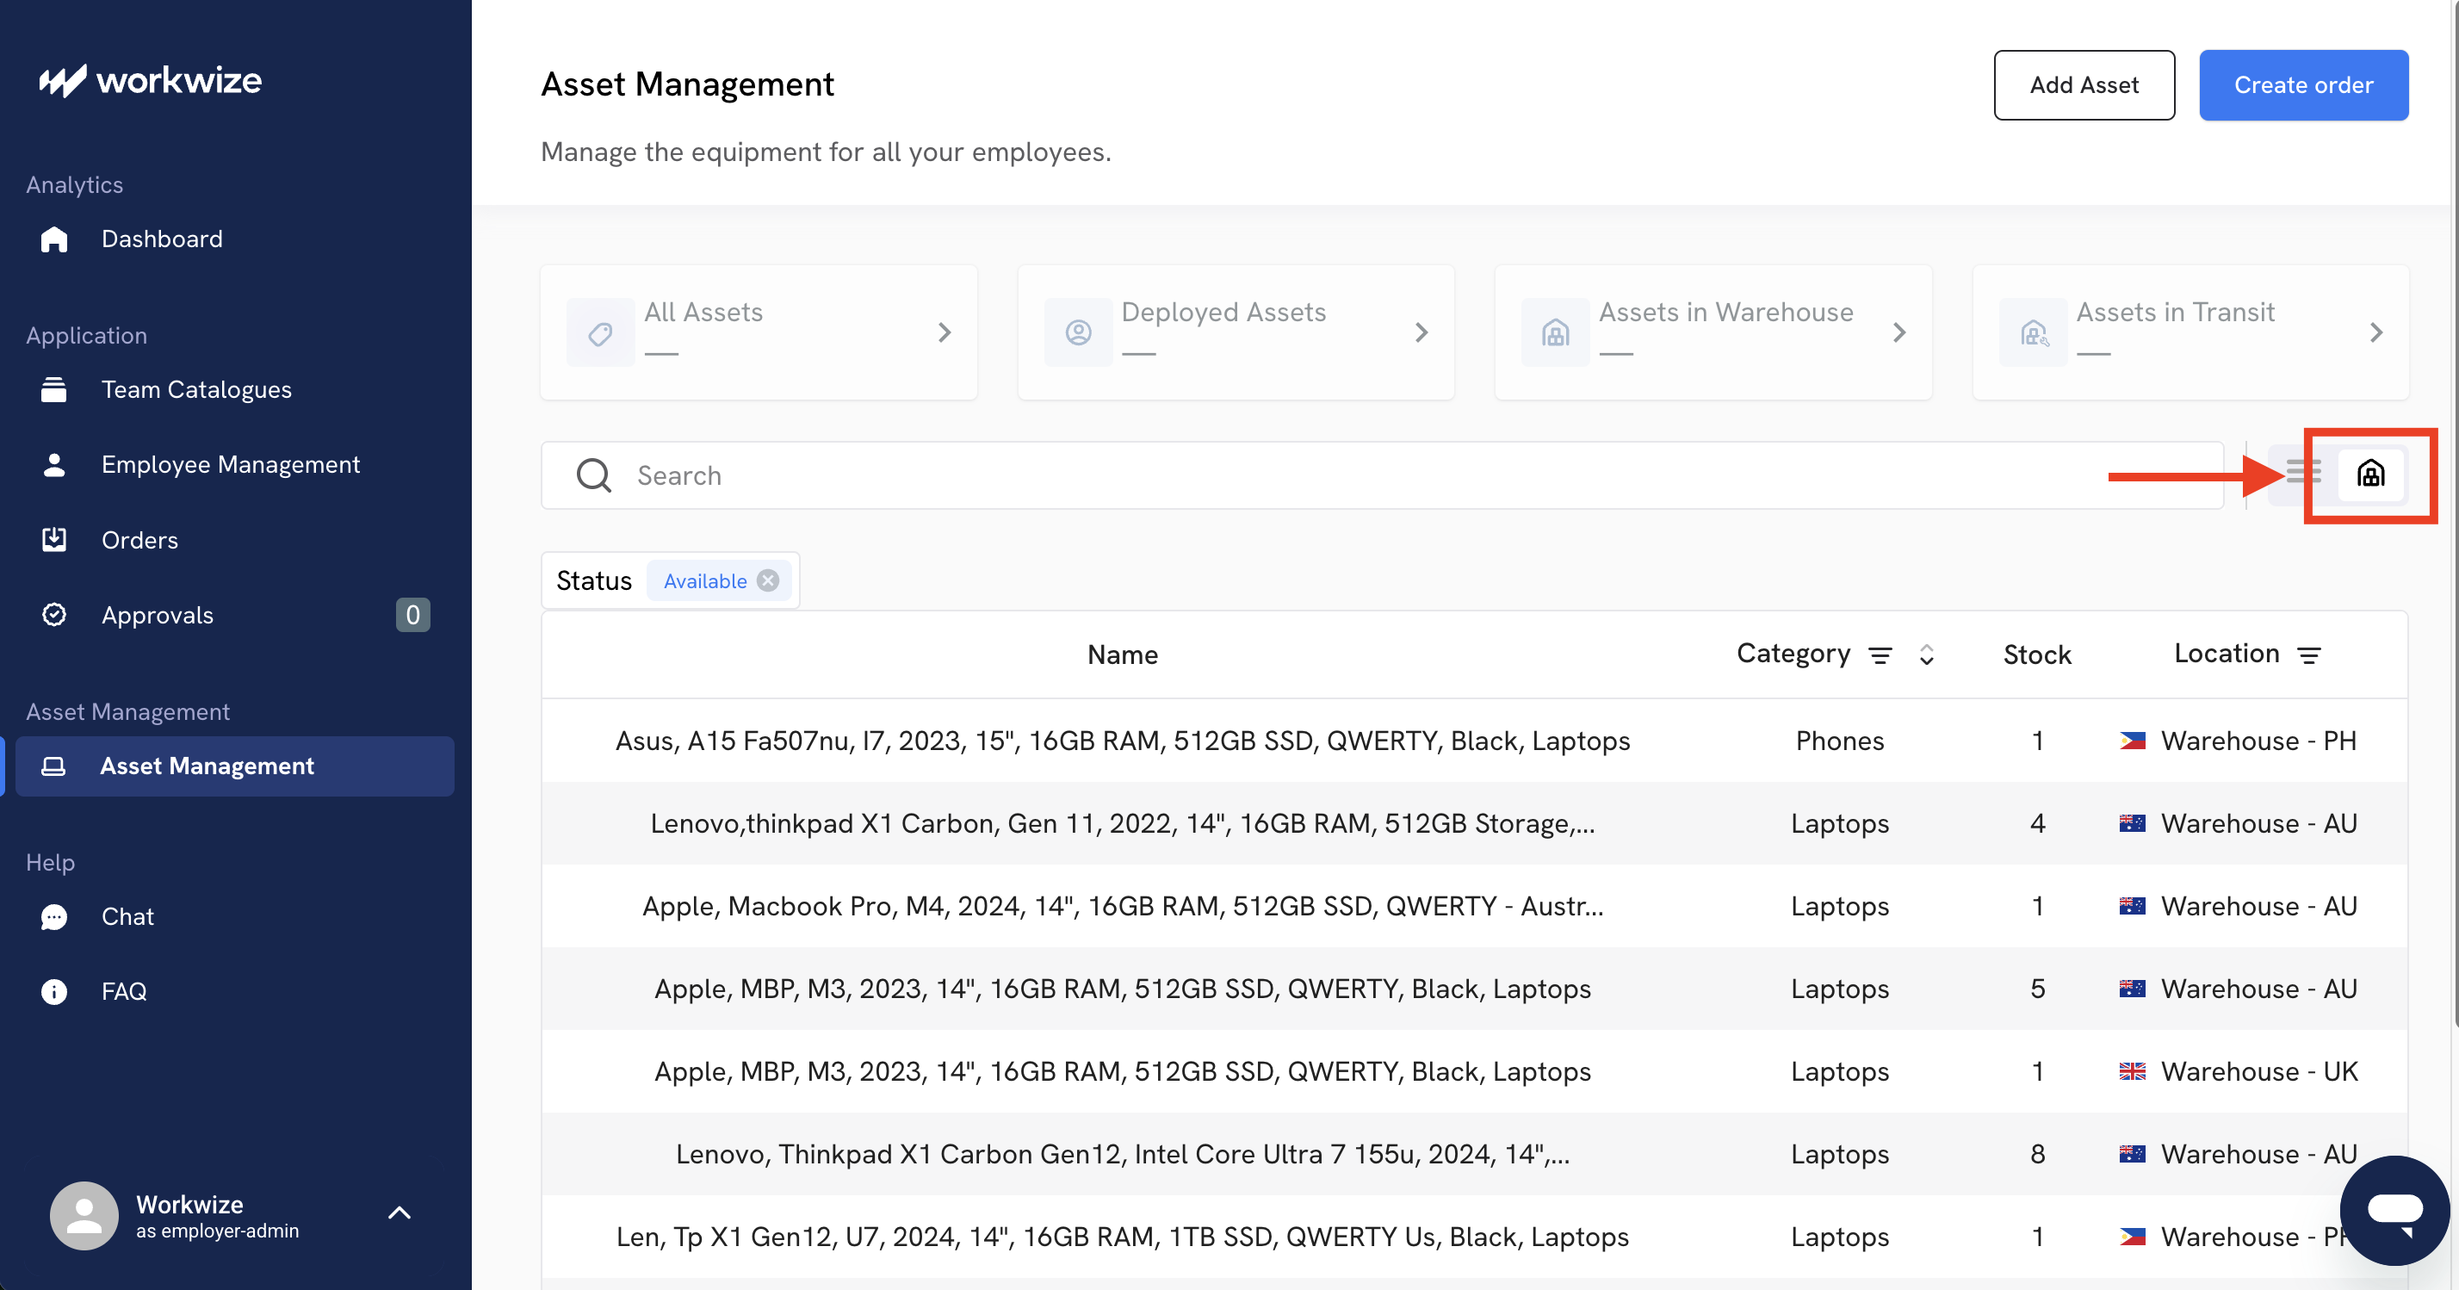
Task: Click the FAQ info icon
Action: click(x=54, y=991)
